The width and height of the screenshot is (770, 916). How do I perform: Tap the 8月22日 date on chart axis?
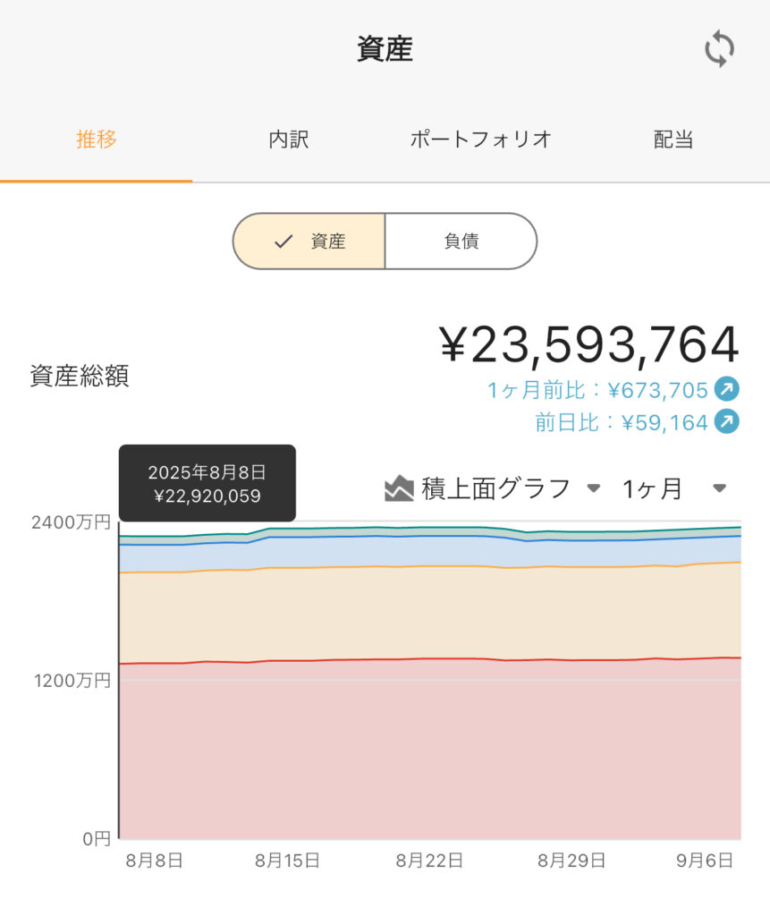429,861
